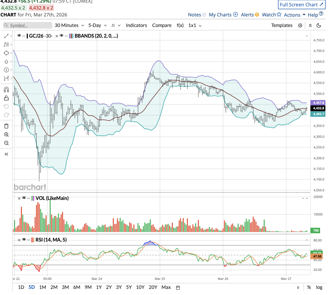This screenshot has height=295, width=332.
Task: Redo the last chart action
Action: click(6, 115)
